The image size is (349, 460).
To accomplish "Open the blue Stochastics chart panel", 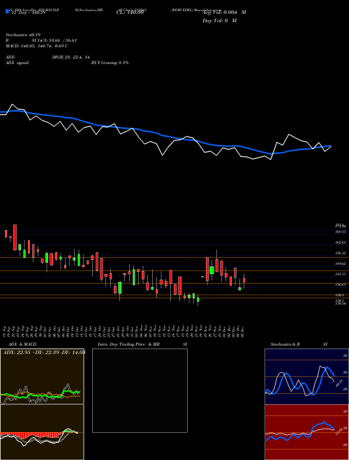I will tap(306, 376).
